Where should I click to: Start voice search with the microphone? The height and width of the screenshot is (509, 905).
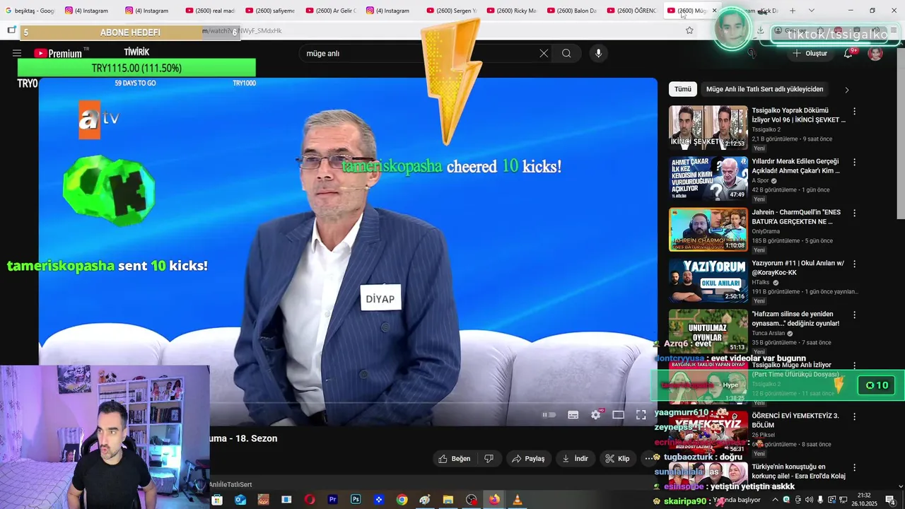tap(598, 53)
